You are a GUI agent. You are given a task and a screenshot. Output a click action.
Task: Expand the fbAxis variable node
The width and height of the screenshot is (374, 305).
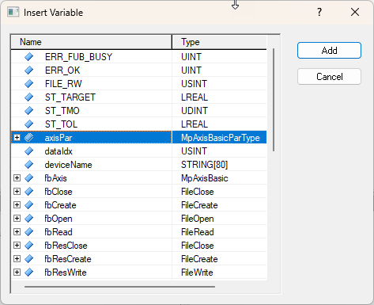(17, 178)
